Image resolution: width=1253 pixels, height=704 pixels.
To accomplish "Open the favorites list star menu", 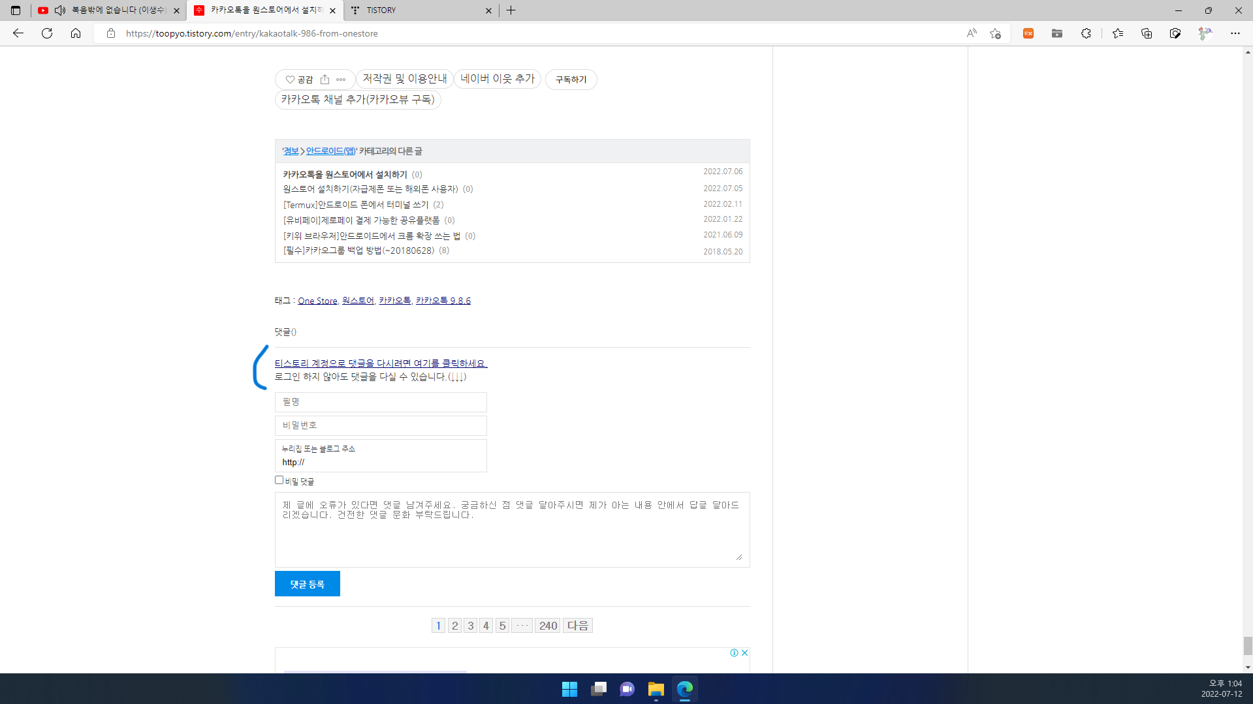I will [x=1118, y=33].
